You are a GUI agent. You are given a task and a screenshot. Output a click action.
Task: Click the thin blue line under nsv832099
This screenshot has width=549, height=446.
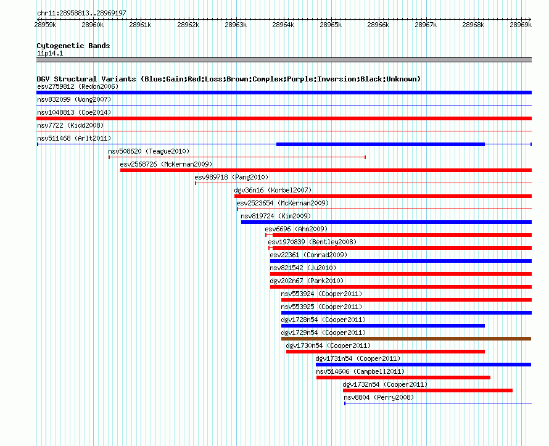(x=284, y=105)
